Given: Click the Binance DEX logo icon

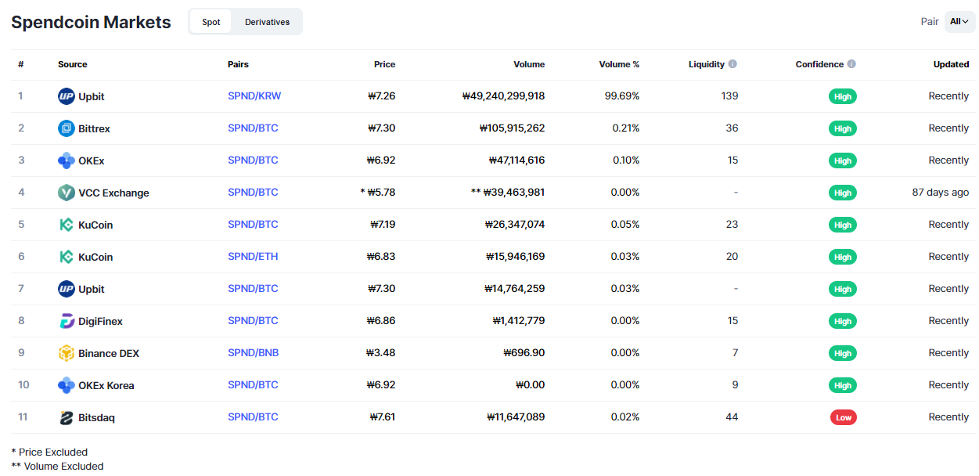Looking at the screenshot, I should coord(67,353).
